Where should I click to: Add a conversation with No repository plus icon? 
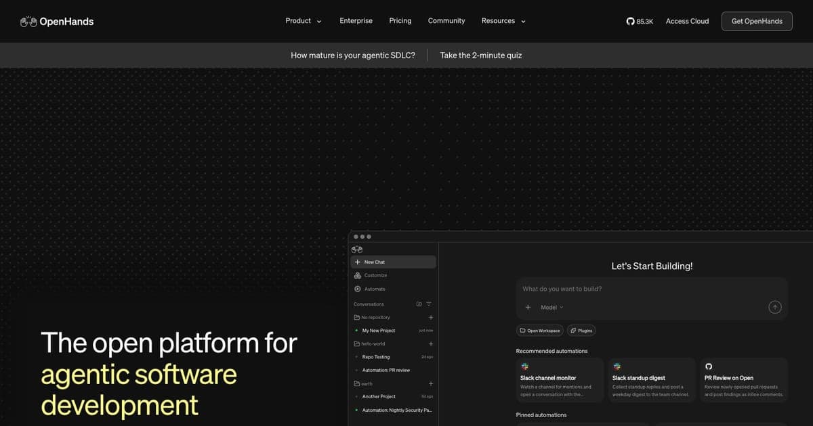pyautogui.click(x=431, y=317)
